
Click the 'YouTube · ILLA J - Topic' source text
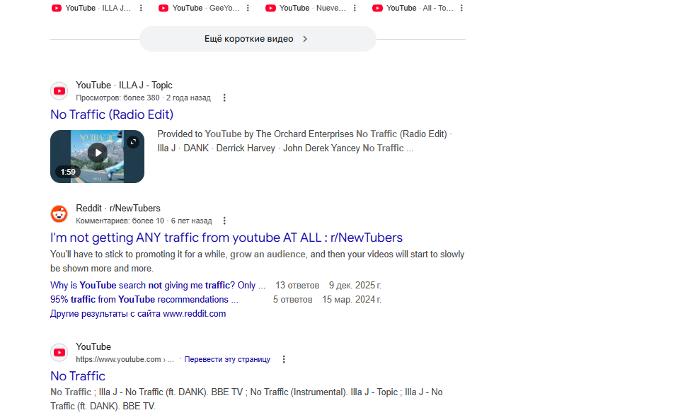coord(124,85)
